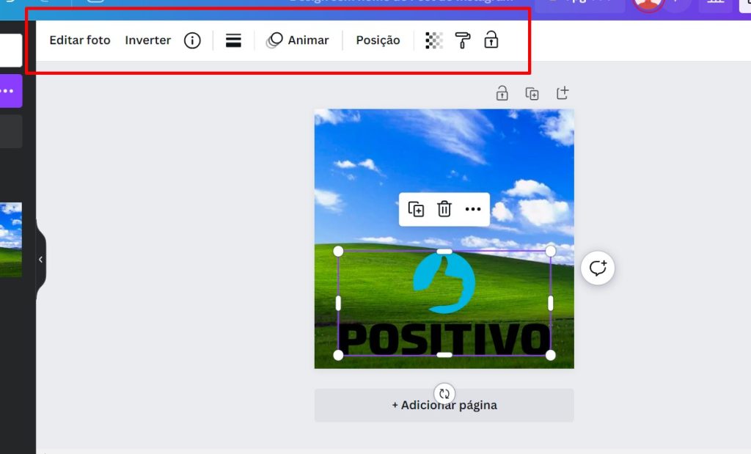Click the top-right corner resize handle
Screen dimensions: 751x454
click(551, 251)
